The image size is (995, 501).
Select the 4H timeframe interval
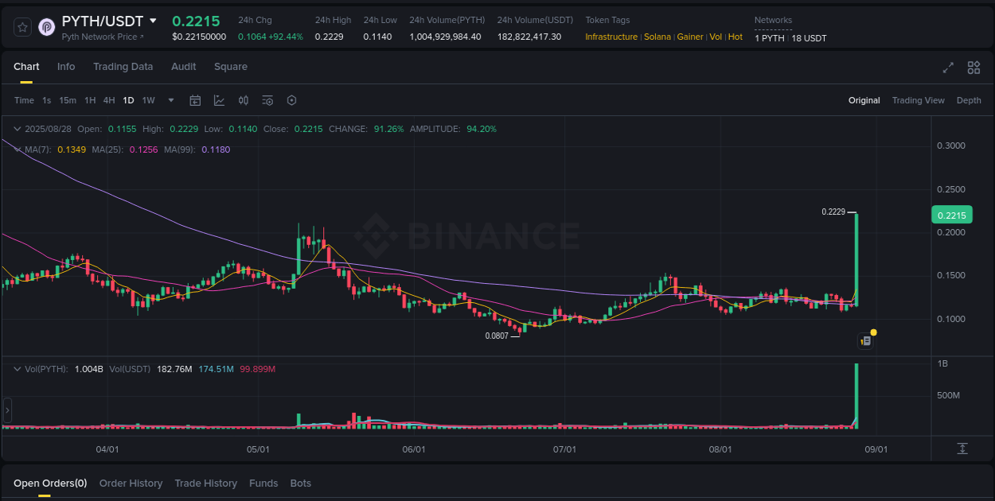[x=109, y=100]
